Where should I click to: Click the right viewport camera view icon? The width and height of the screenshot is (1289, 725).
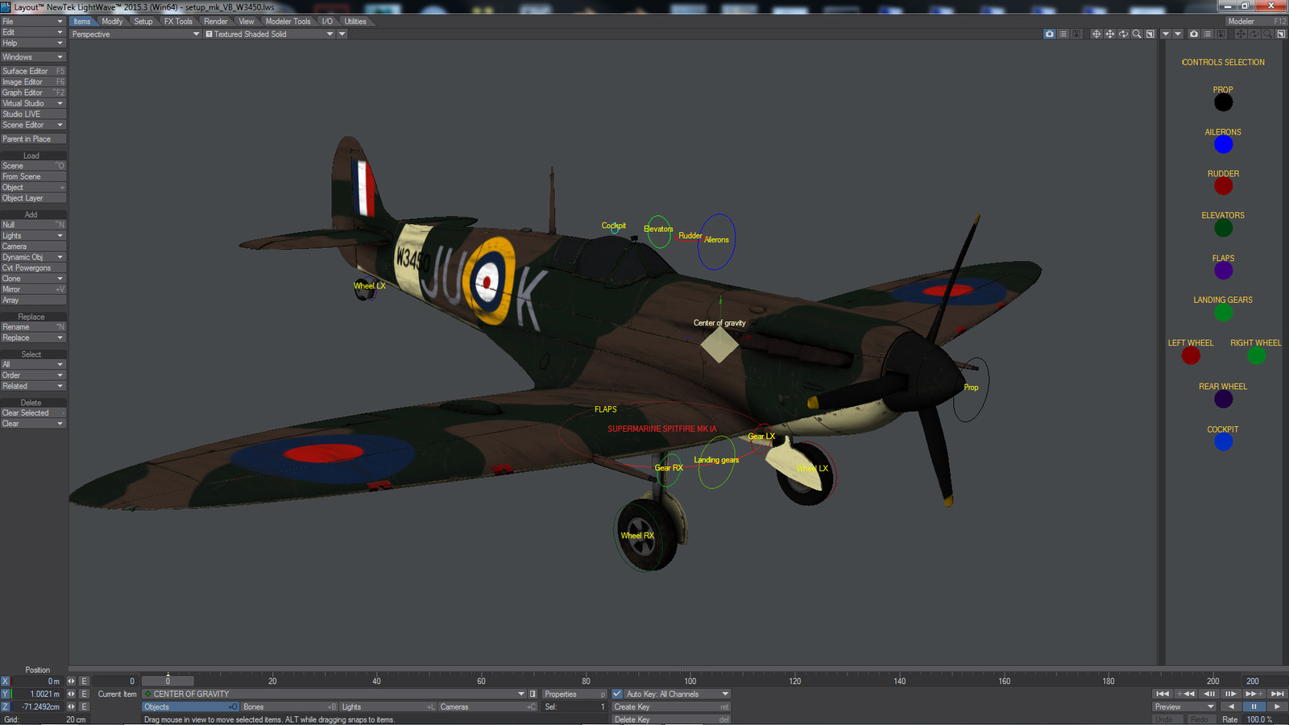coord(1194,34)
